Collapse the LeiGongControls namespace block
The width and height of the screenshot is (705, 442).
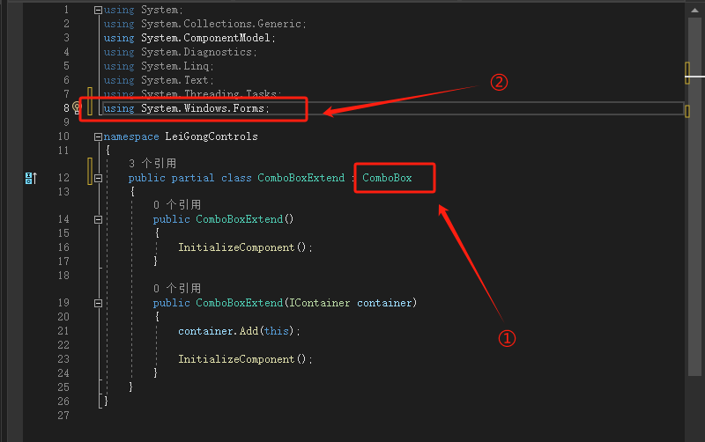click(98, 137)
